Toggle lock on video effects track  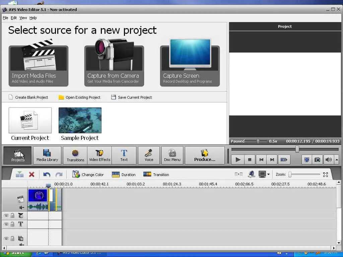[x=12, y=216]
